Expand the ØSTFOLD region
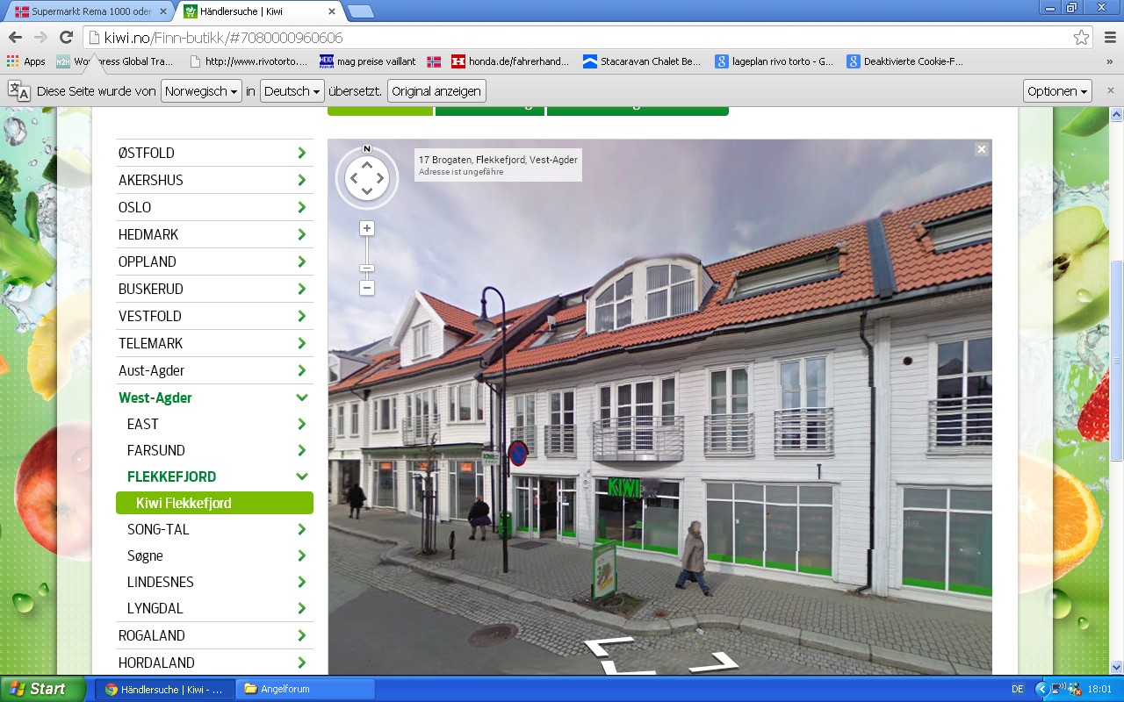Image resolution: width=1124 pixels, height=702 pixels. point(214,153)
